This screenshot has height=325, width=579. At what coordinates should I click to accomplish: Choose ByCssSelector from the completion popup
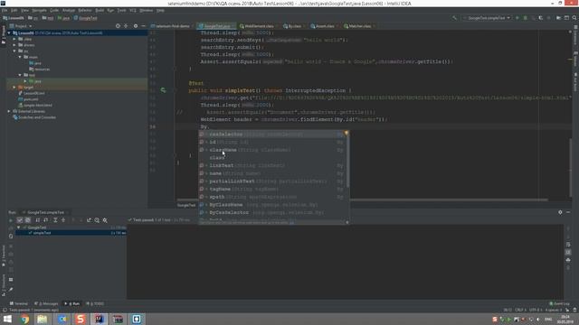(x=271, y=213)
